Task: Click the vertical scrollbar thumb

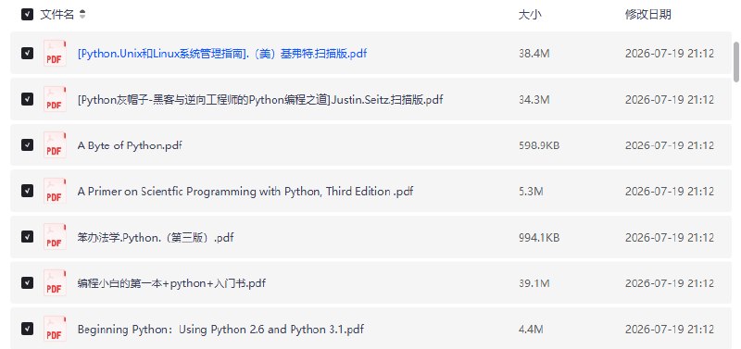Action: tap(735, 62)
